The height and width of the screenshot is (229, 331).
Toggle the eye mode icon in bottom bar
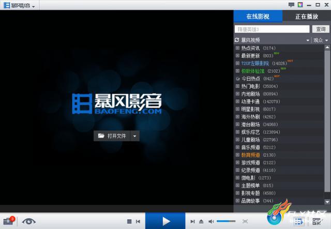(x=29, y=221)
